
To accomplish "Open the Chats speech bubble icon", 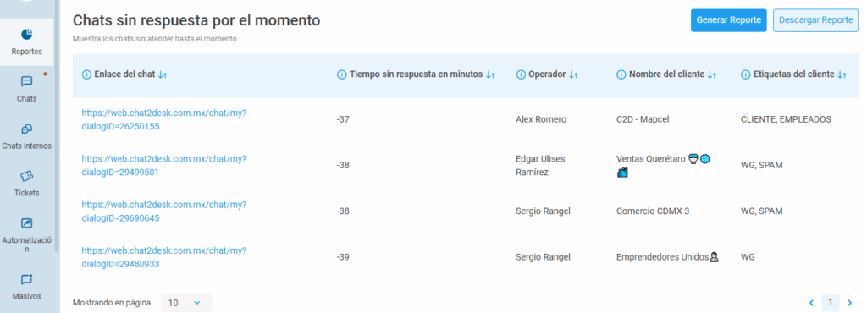I will (26, 82).
